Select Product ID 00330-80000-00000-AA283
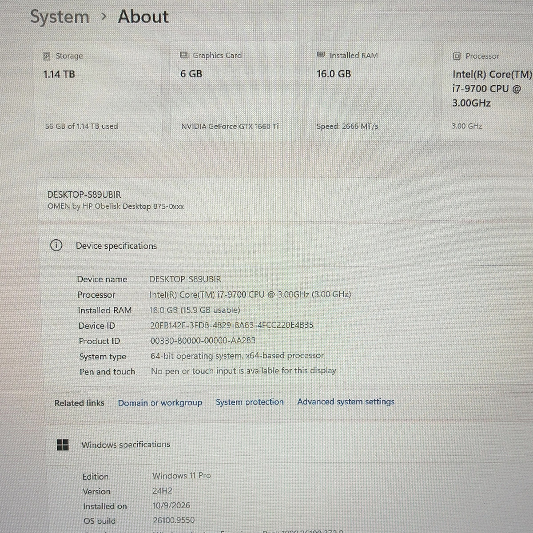 click(203, 341)
